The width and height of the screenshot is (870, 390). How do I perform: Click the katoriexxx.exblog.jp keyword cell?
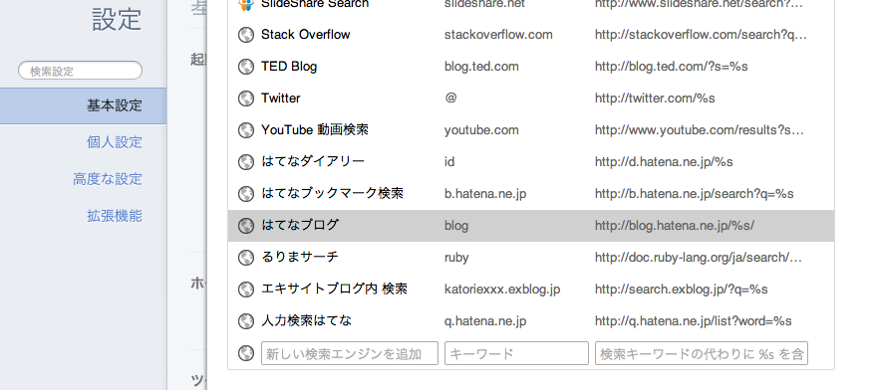click(x=502, y=290)
